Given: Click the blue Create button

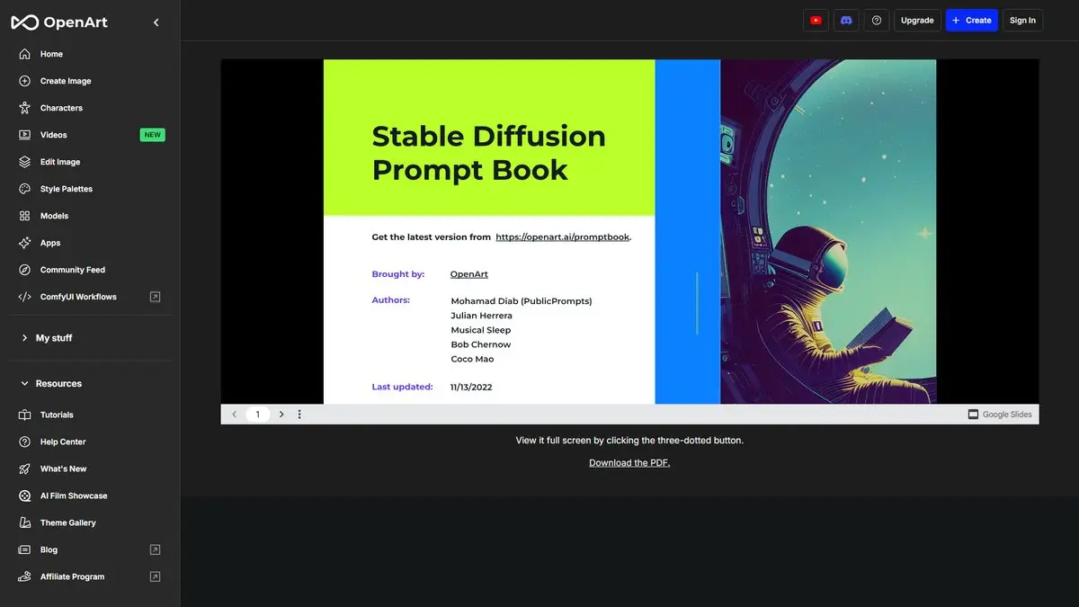Looking at the screenshot, I should pos(971,20).
